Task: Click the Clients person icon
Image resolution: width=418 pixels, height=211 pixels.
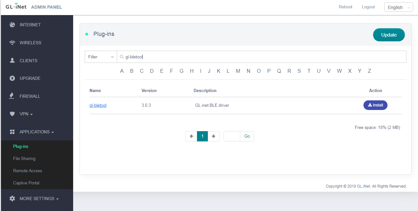Action: [x=12, y=60]
